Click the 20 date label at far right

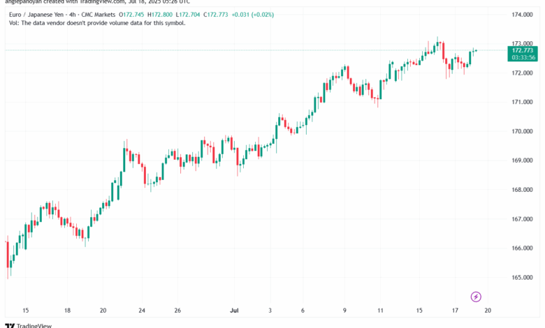point(488,311)
